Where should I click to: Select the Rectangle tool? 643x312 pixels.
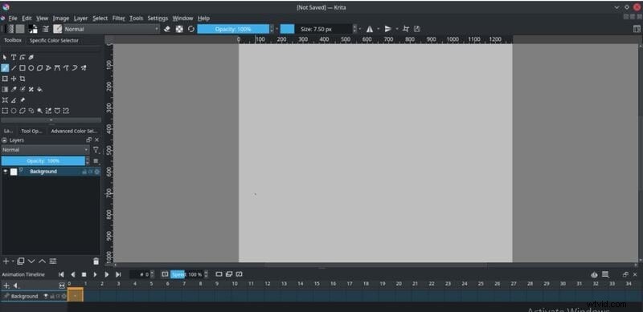tap(23, 68)
